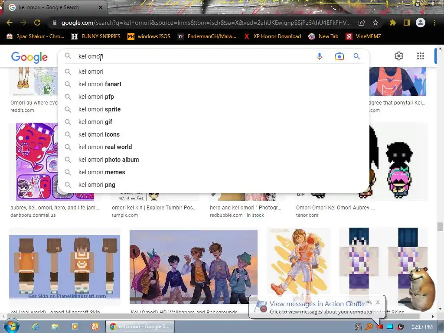Open the Chrome side panel icon
This screenshot has width=444, height=333.
click(407, 23)
